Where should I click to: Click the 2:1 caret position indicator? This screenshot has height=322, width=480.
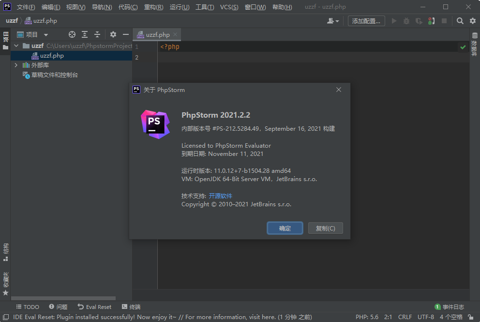388,317
